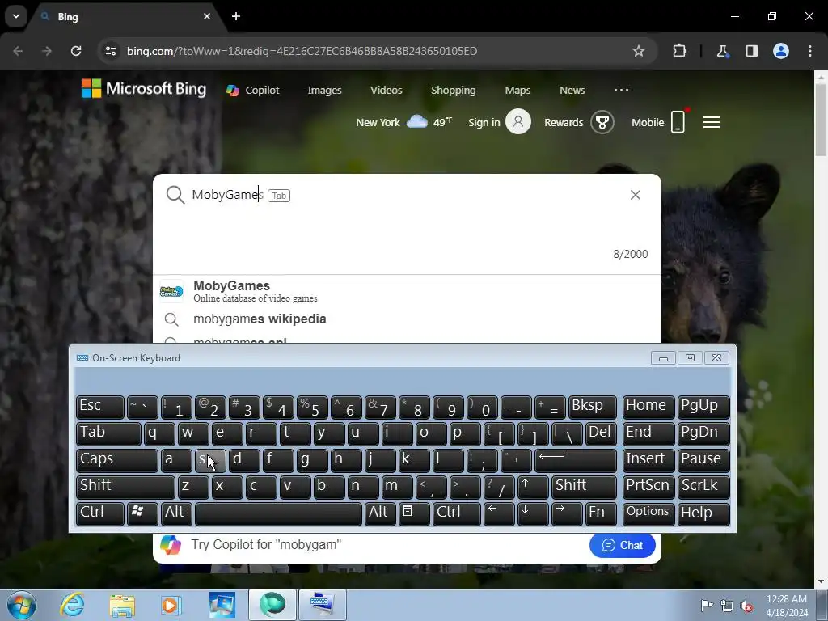Reload the Bing page
Image resolution: width=828 pixels, height=621 pixels.
click(x=76, y=51)
